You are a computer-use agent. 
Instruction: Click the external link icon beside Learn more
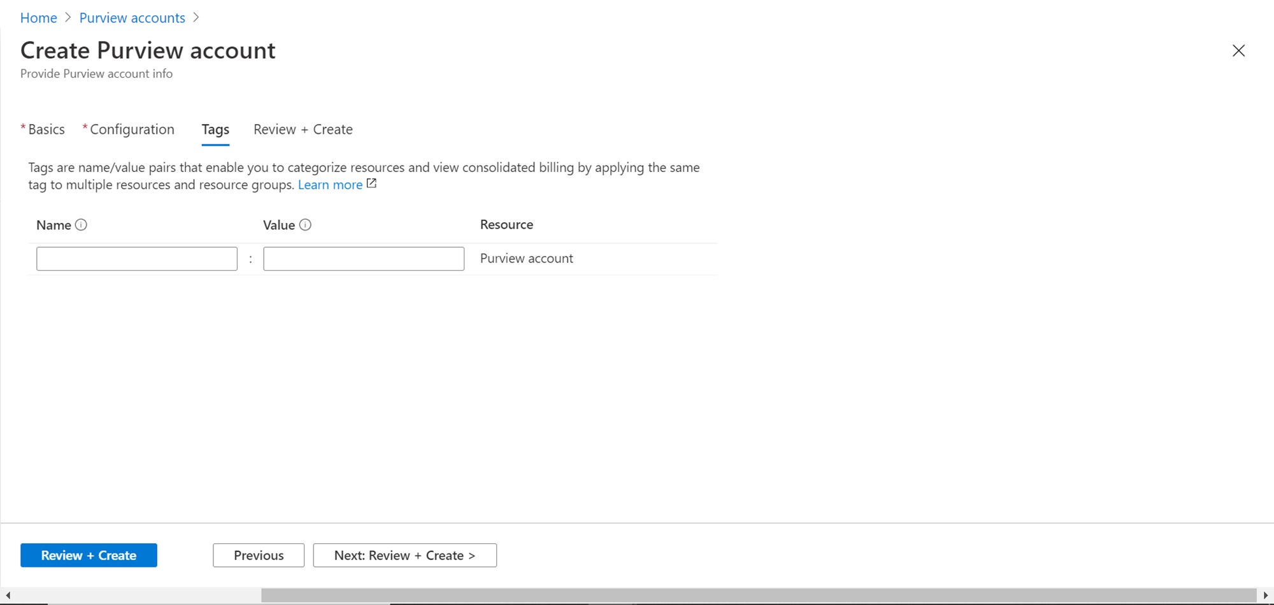tap(371, 183)
